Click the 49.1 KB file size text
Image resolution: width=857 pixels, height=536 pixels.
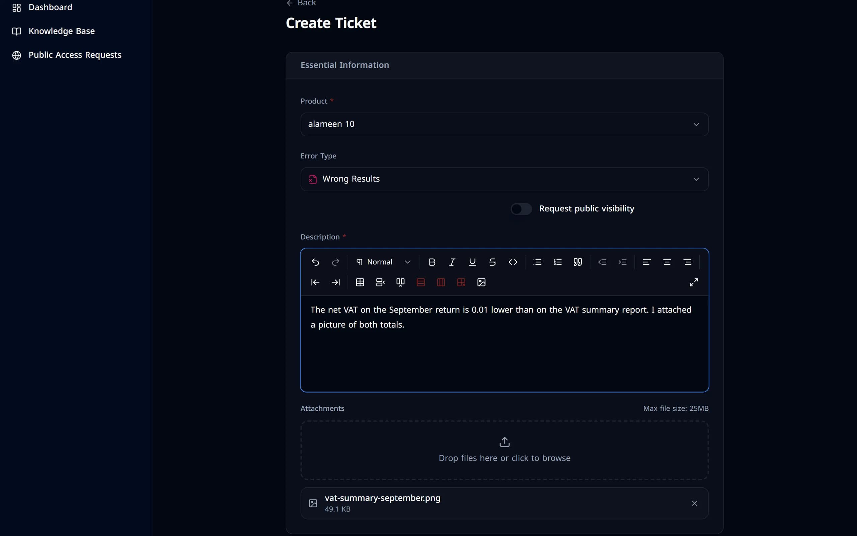pos(337,509)
